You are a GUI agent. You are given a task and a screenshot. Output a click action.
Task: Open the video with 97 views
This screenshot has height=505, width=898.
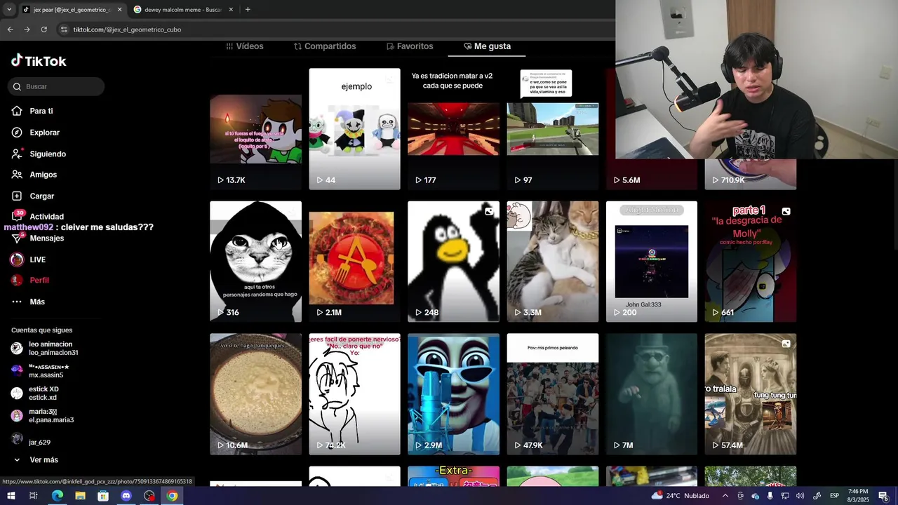click(x=553, y=129)
